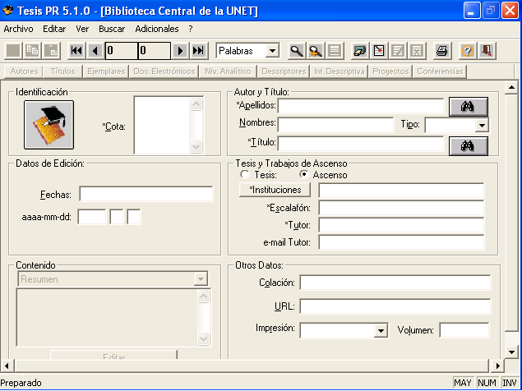Click the magnifying glass search icon
Screen dimensions: 522x391
point(296,51)
